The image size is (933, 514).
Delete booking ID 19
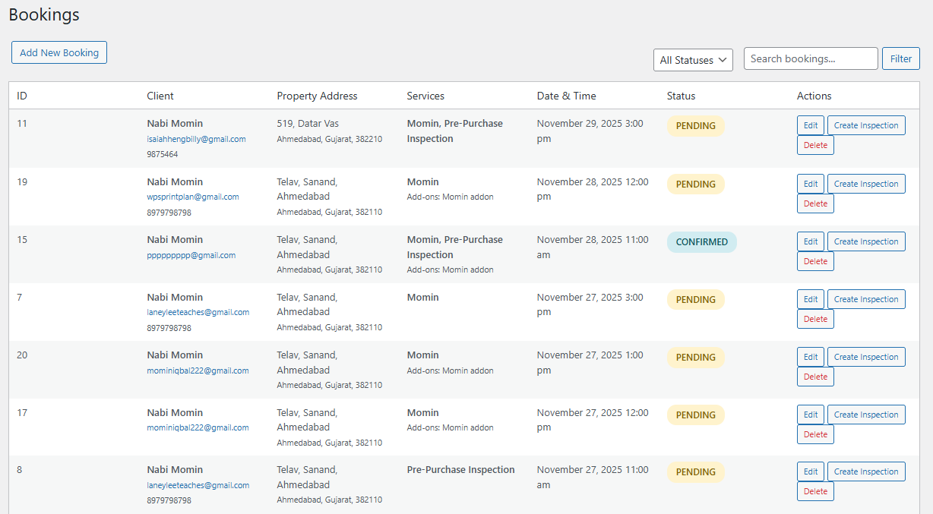pyautogui.click(x=815, y=203)
